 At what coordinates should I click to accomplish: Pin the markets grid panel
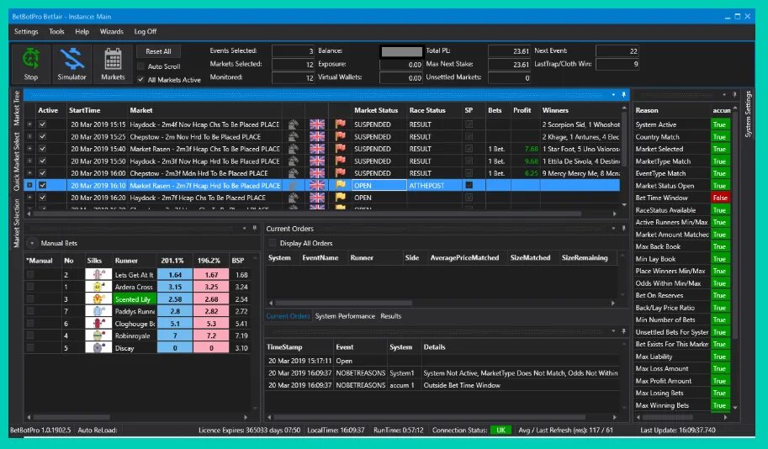click(623, 94)
